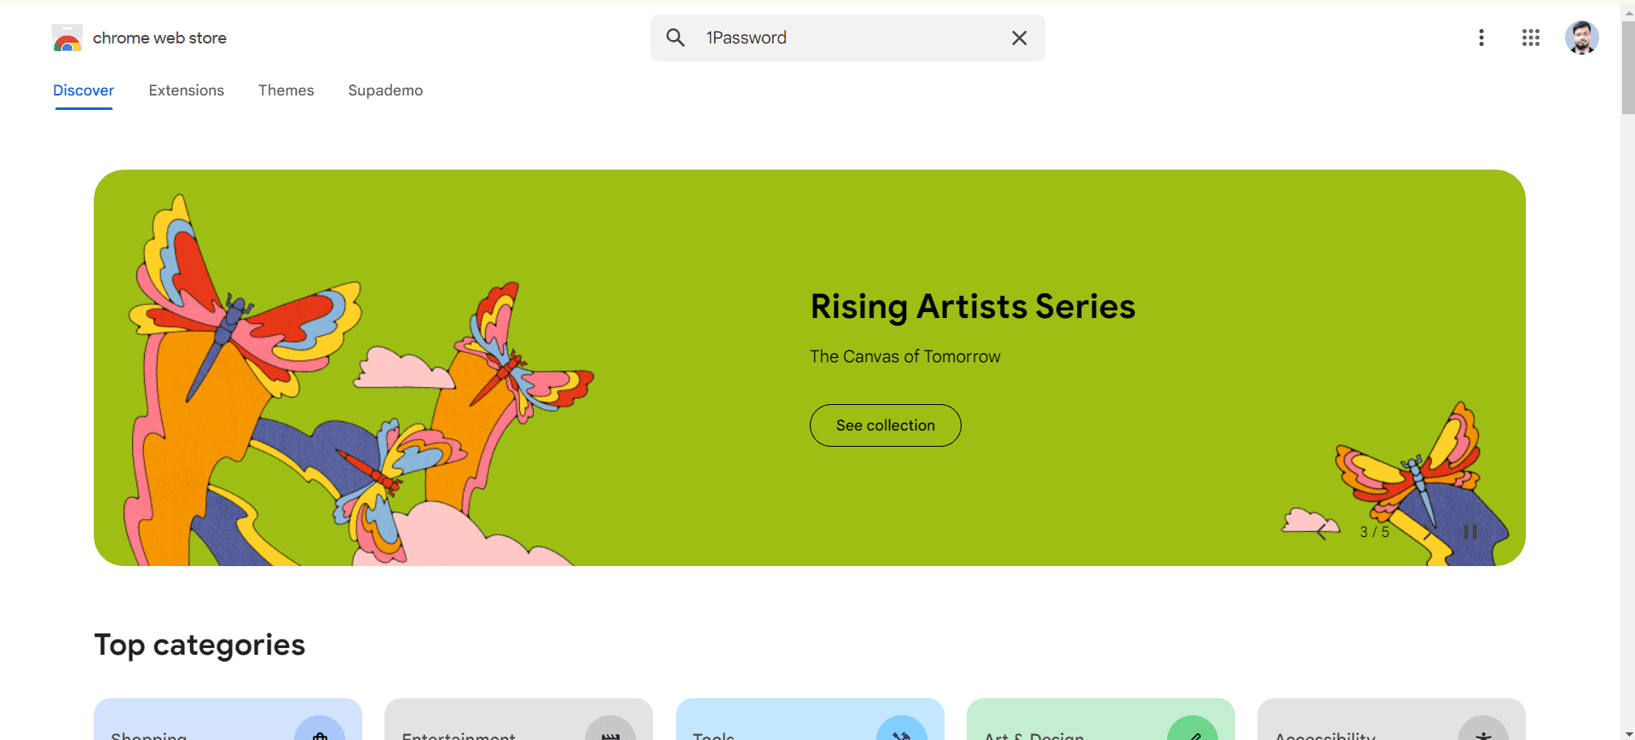Click the page vertical scrollbar thumb

(x=1627, y=68)
